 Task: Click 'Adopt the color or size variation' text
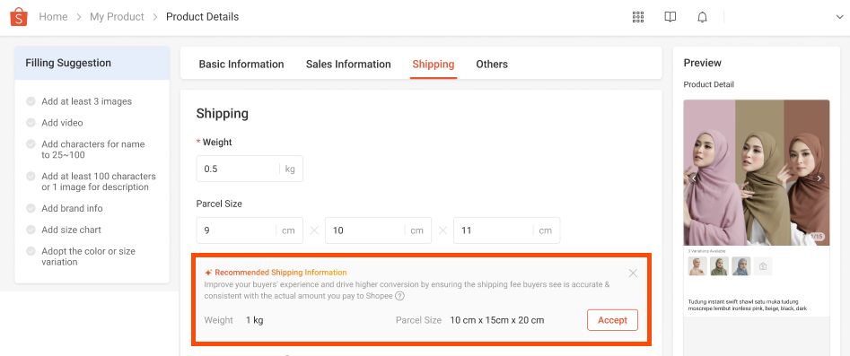(x=88, y=256)
